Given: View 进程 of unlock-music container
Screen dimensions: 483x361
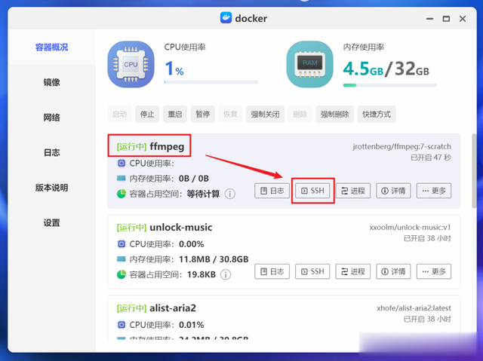Looking at the screenshot, I should click(353, 271).
